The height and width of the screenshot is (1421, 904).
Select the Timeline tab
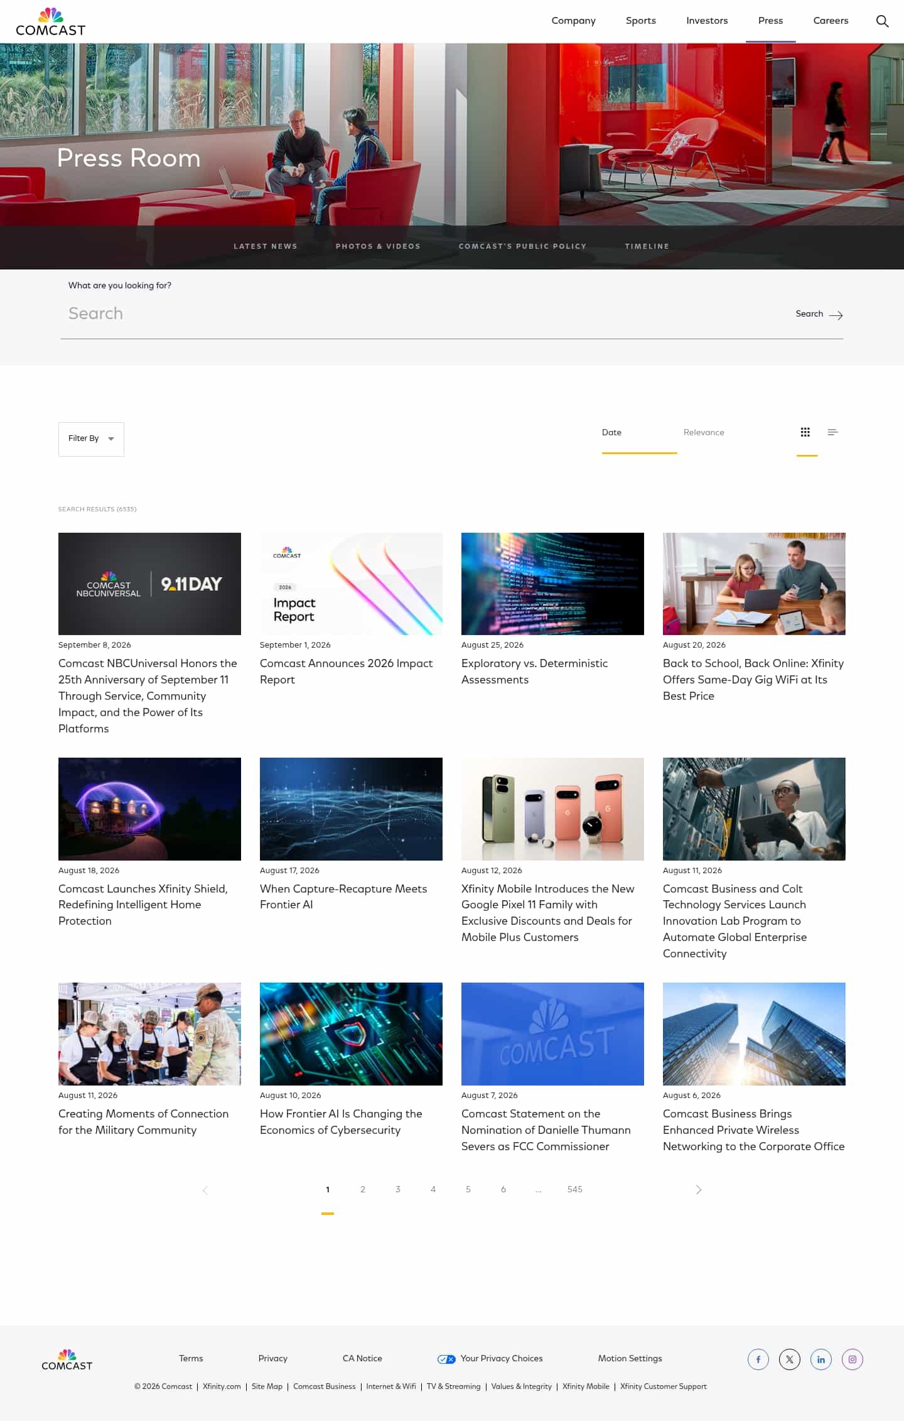[647, 246]
